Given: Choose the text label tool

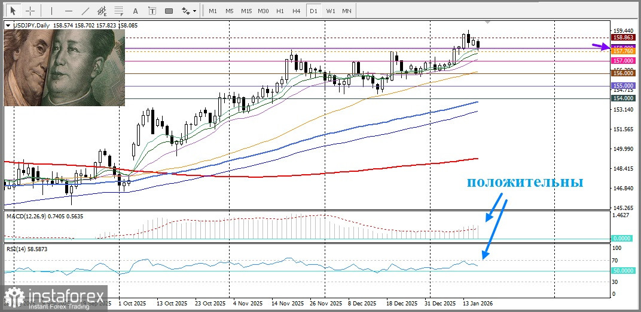Looking at the screenshot, I should [x=152, y=11].
